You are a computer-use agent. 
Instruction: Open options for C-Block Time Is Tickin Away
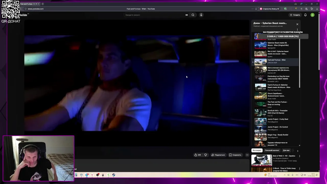click(300, 168)
